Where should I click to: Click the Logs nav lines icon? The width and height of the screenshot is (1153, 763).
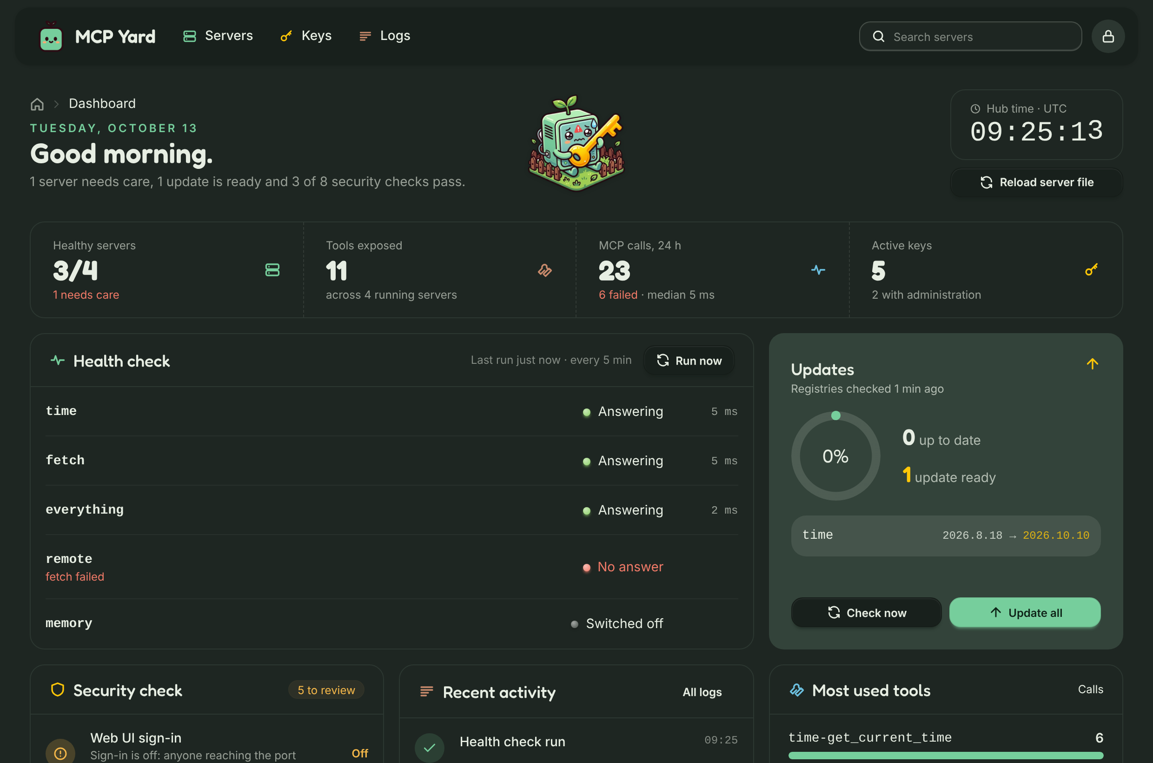point(365,36)
